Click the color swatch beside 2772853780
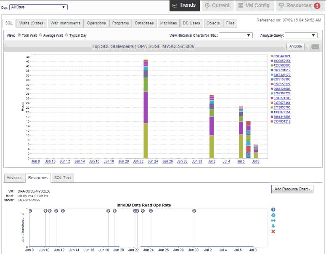This screenshot has height=254, width=326. [272, 107]
